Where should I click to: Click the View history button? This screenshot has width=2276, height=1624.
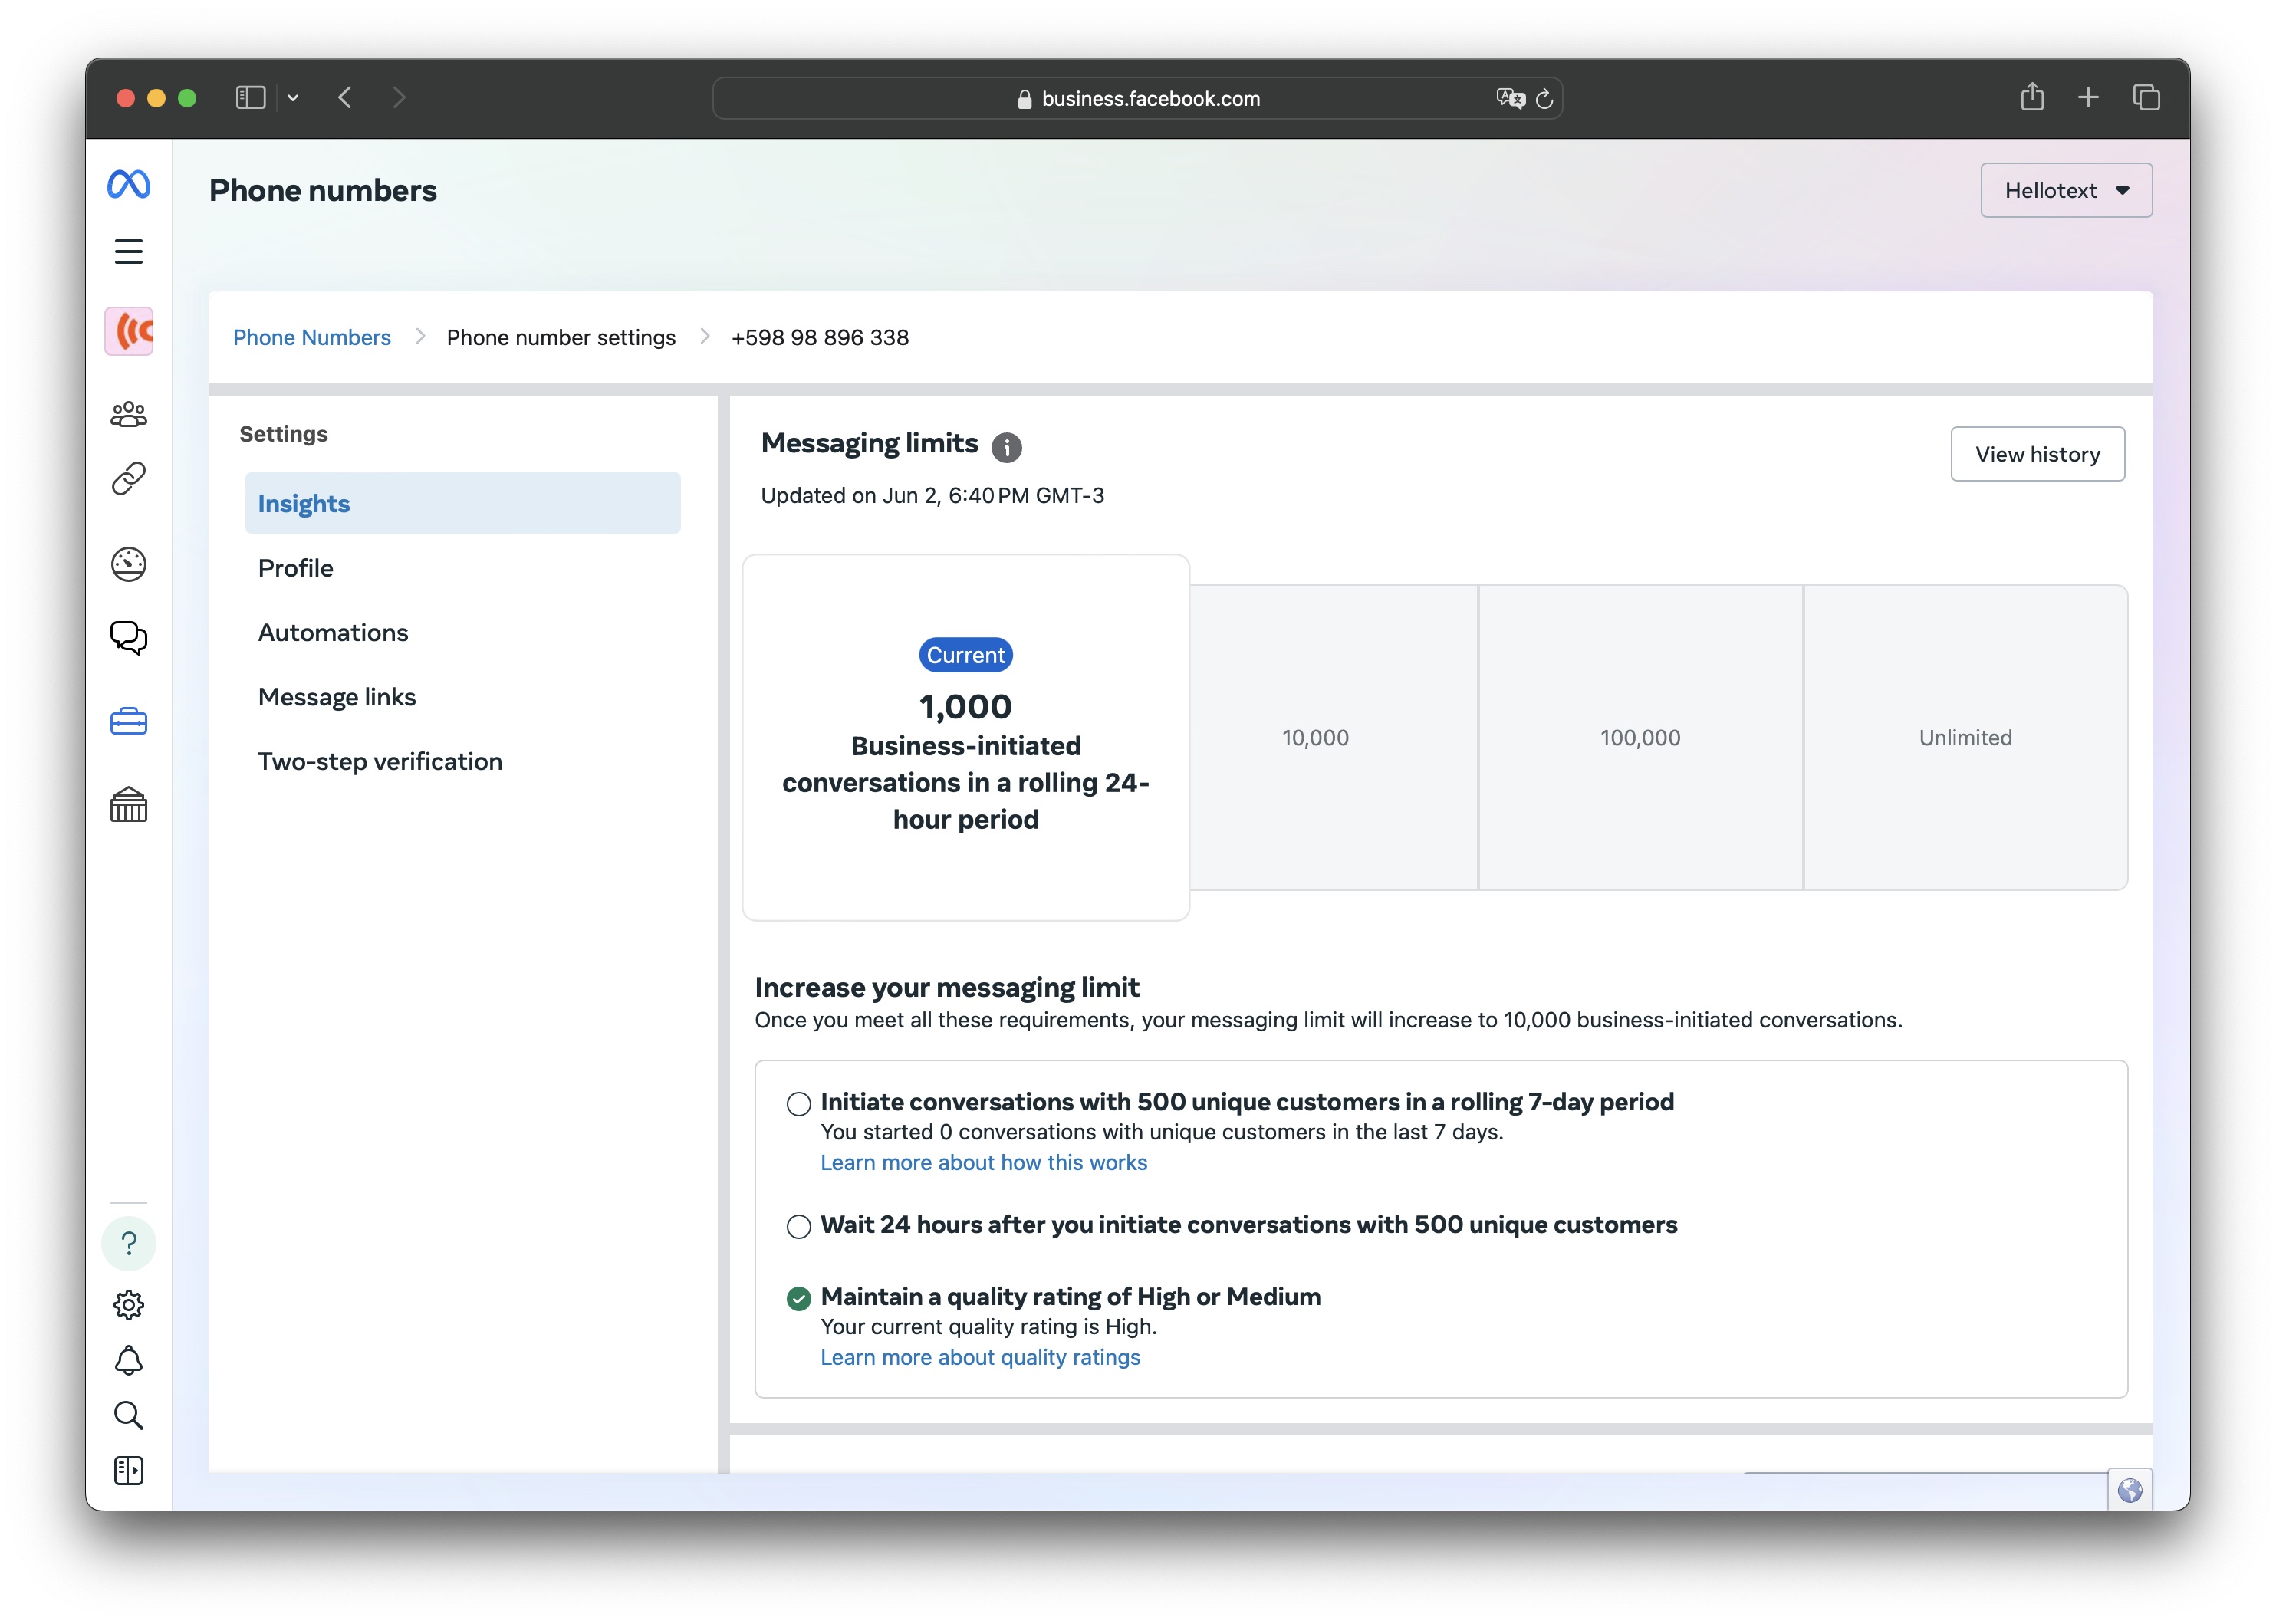click(2037, 454)
